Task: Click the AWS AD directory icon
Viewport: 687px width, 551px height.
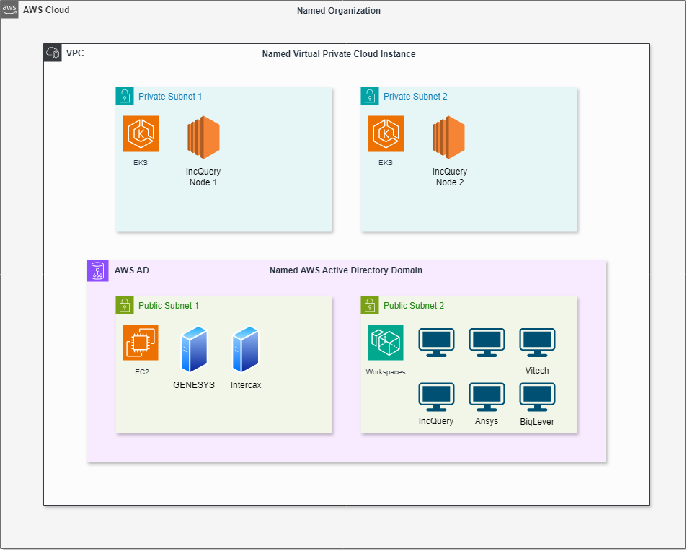Action: [x=97, y=270]
